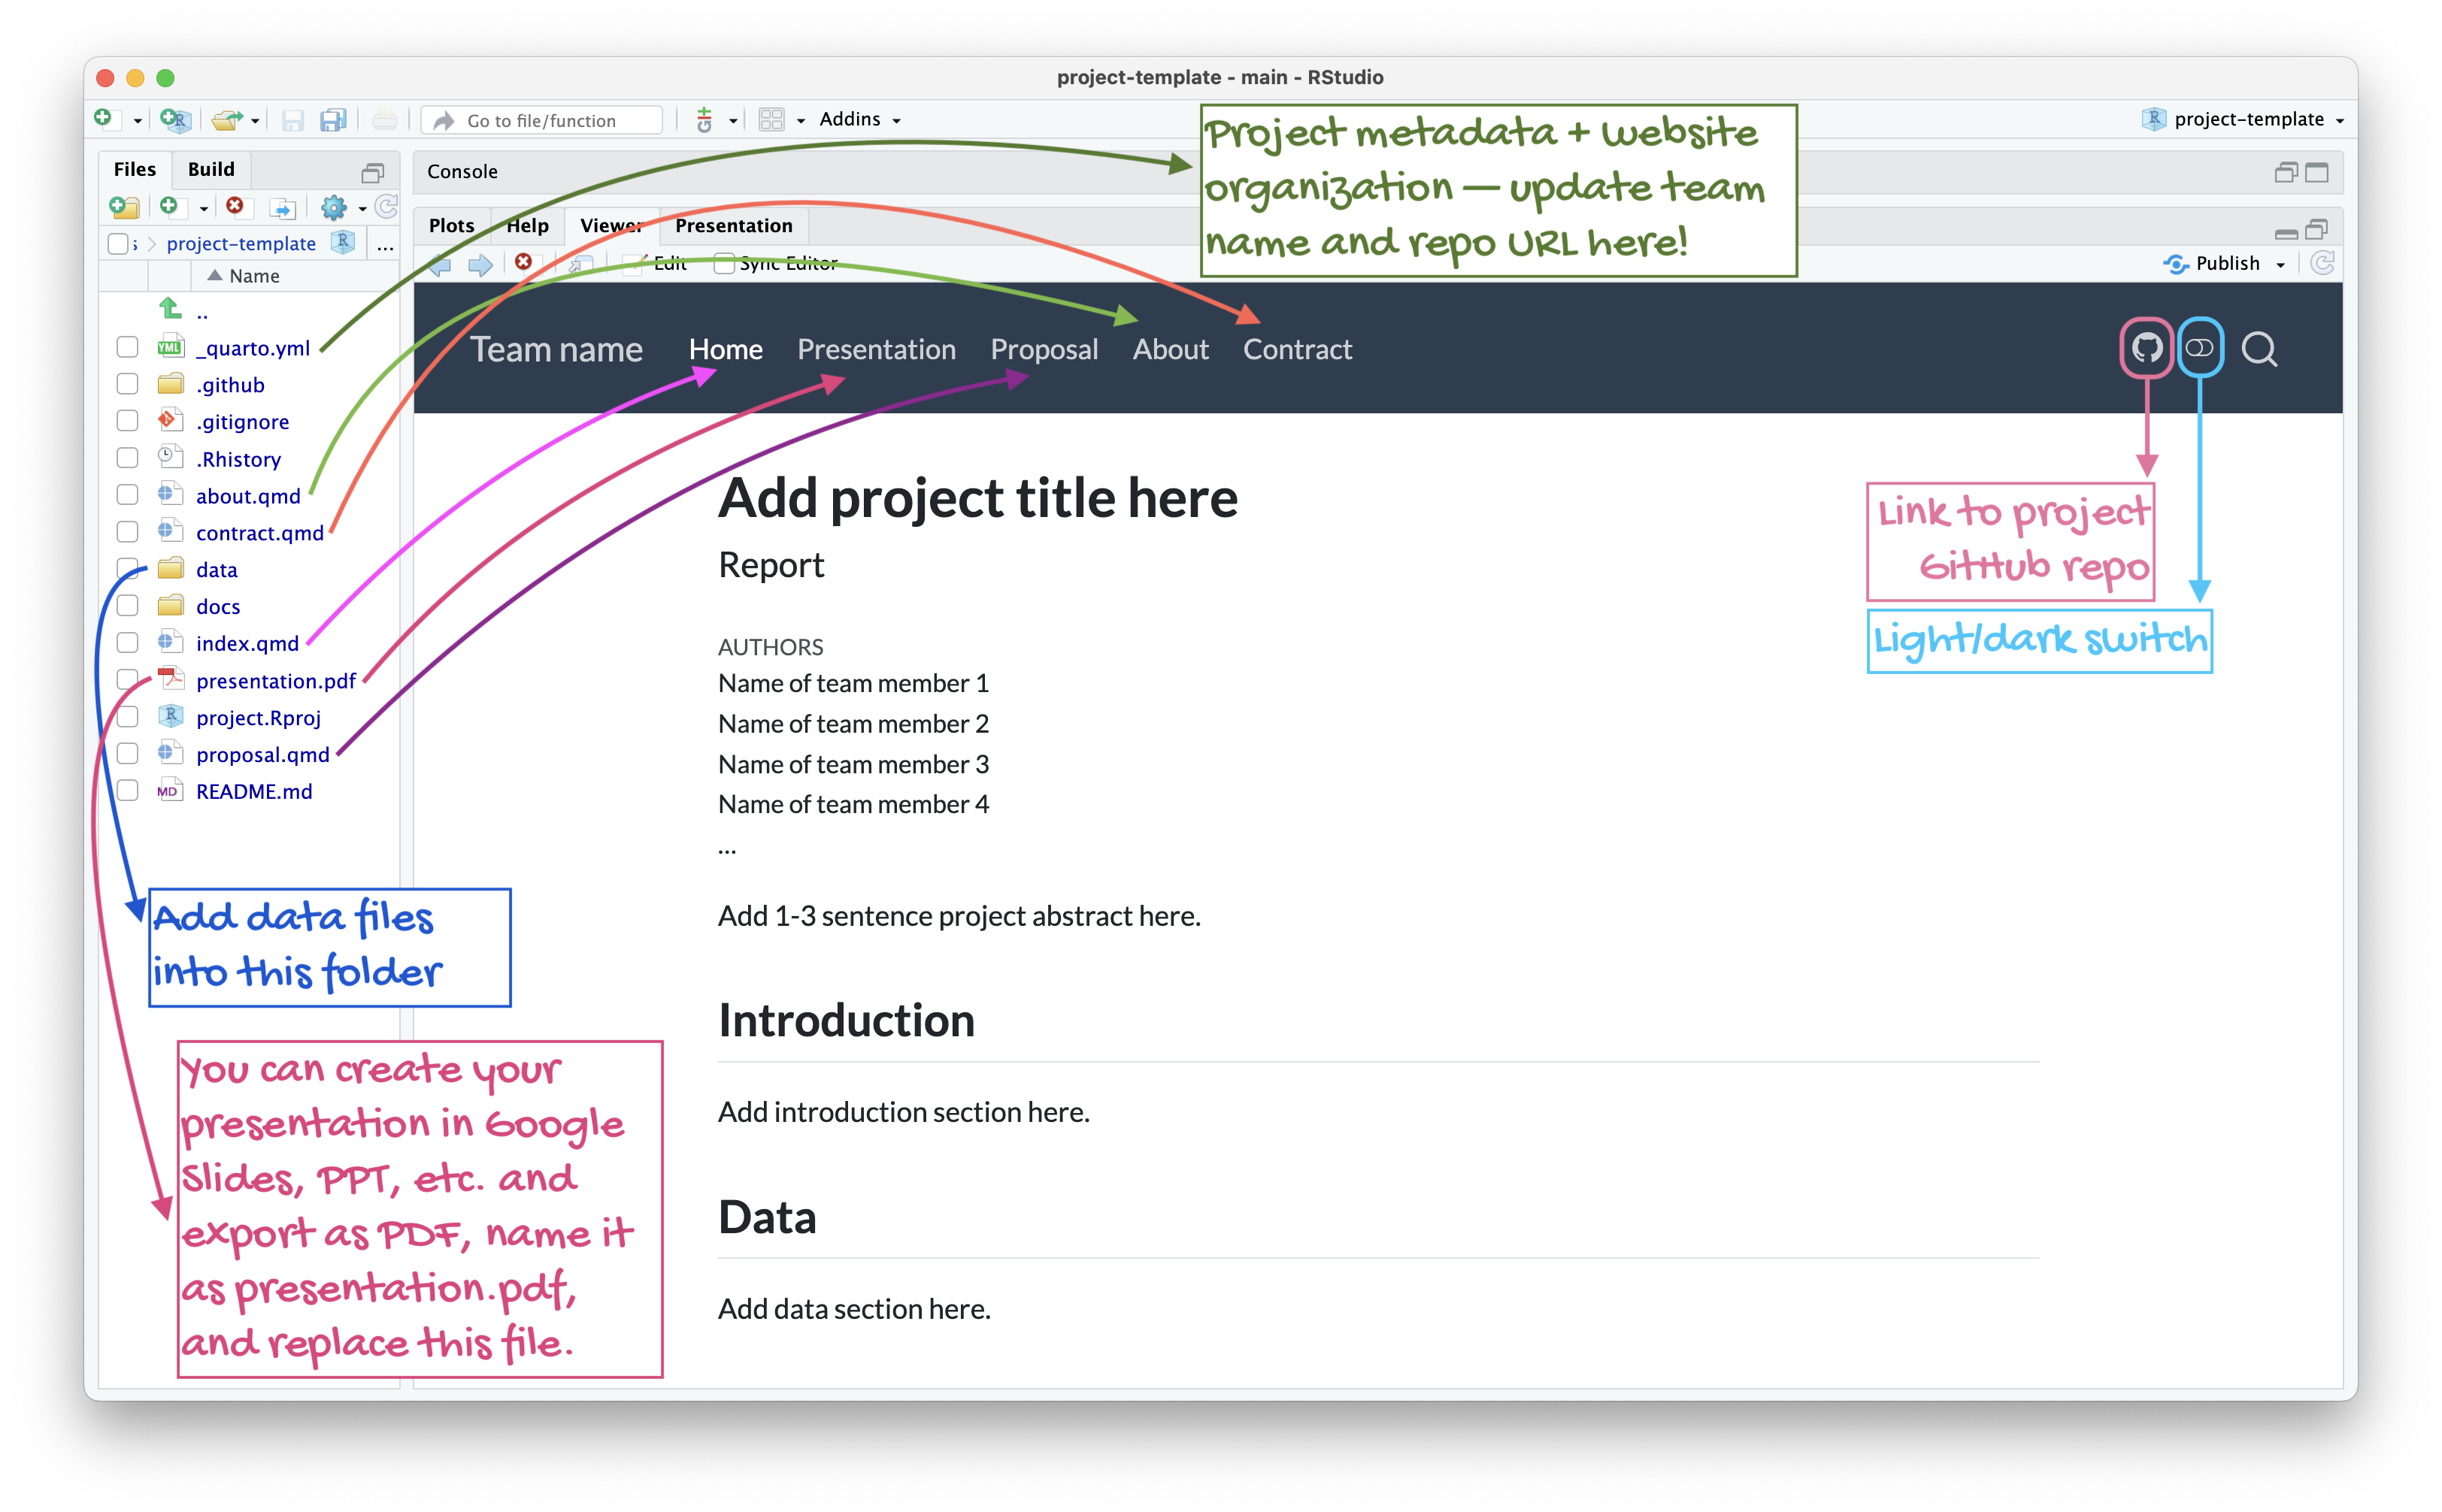Image resolution: width=2442 pixels, height=1512 pixels.
Task: Expand the Publish dropdown arrow
Action: click(x=2281, y=265)
